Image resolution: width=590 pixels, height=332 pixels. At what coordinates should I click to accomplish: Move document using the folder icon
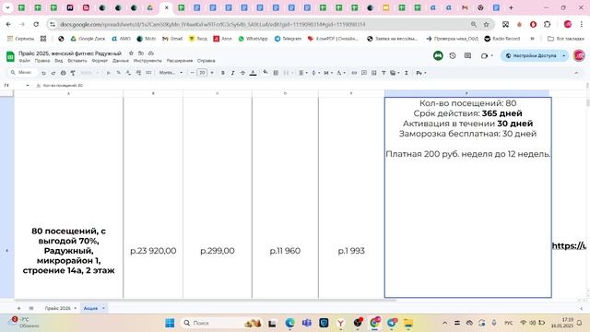tap(141, 53)
